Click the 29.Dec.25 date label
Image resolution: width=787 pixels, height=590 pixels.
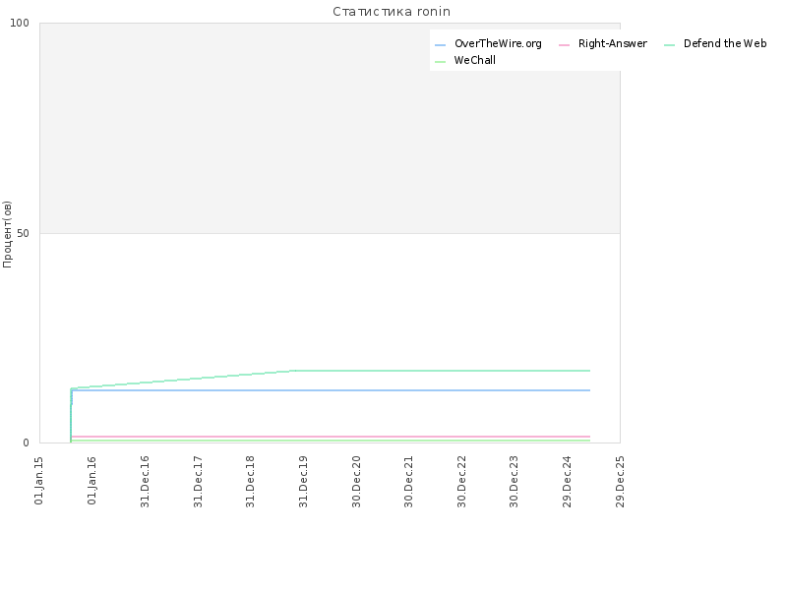[620, 482]
